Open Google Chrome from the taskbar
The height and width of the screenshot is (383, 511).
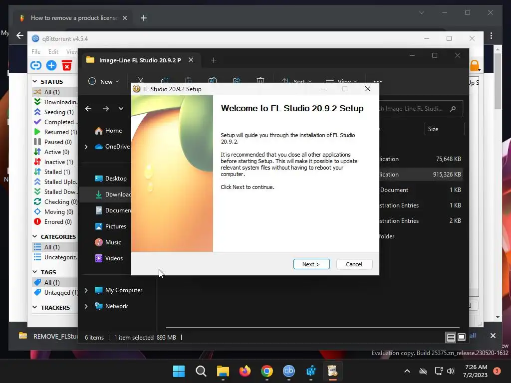[266, 371]
